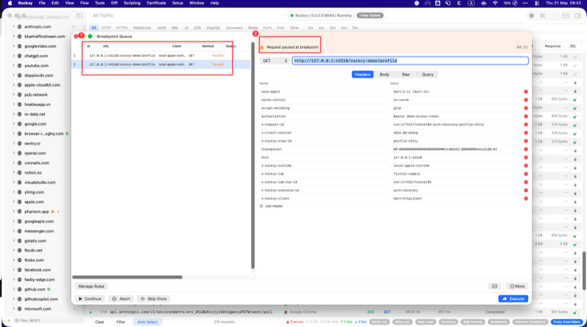Delete the x-rockxy-client header row
Image resolution: width=587 pixels, height=327 pixels.
tap(525, 199)
